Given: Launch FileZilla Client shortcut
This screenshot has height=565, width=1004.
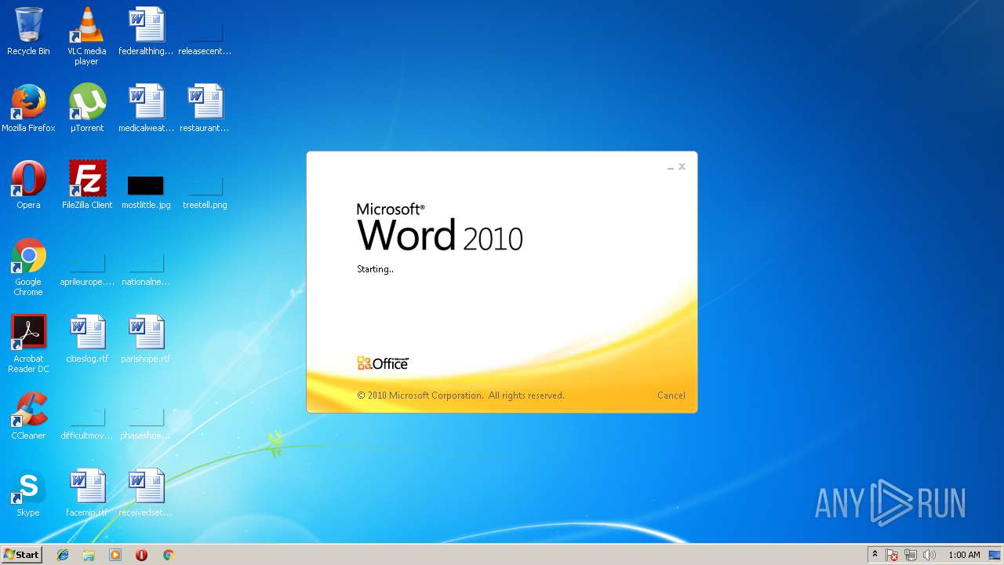Looking at the screenshot, I should click(87, 185).
